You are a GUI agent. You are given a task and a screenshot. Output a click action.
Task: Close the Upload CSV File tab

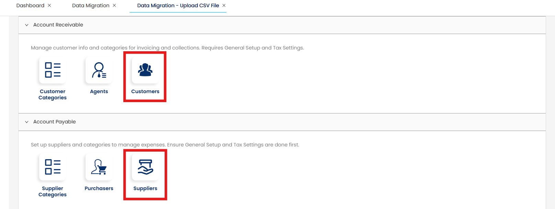[x=224, y=5]
